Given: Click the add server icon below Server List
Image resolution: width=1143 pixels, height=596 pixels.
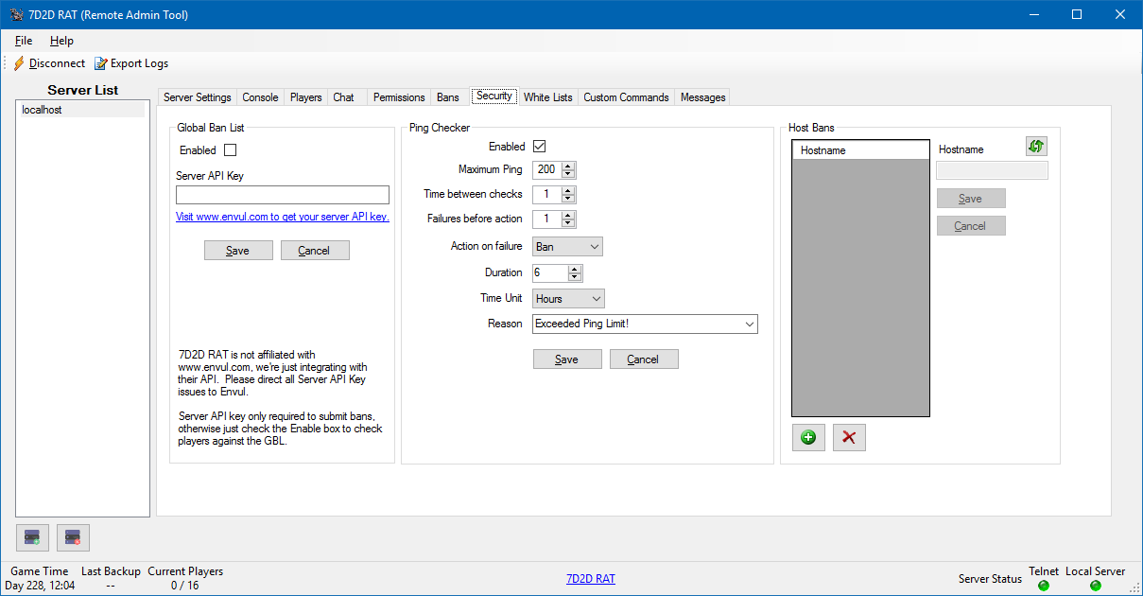Looking at the screenshot, I should pos(32,537).
